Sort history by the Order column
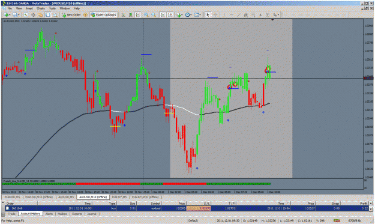 [21, 204]
